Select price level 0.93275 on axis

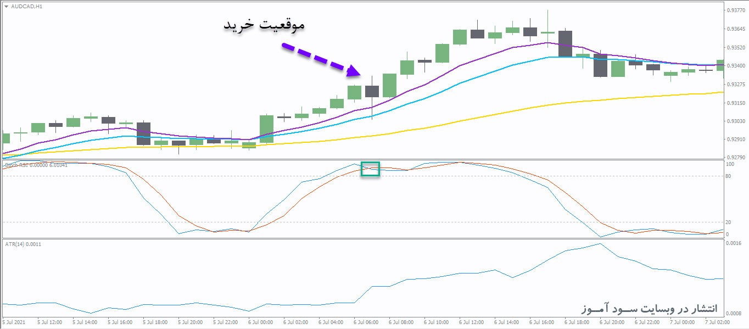point(735,84)
